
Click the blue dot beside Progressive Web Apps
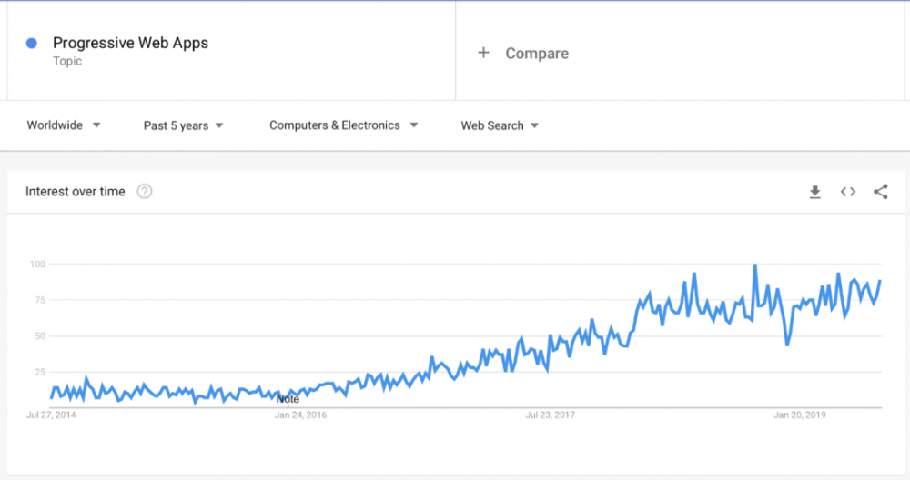[x=32, y=43]
